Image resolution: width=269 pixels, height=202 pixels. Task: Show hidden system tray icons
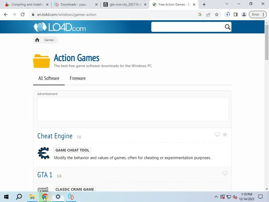click(216, 197)
